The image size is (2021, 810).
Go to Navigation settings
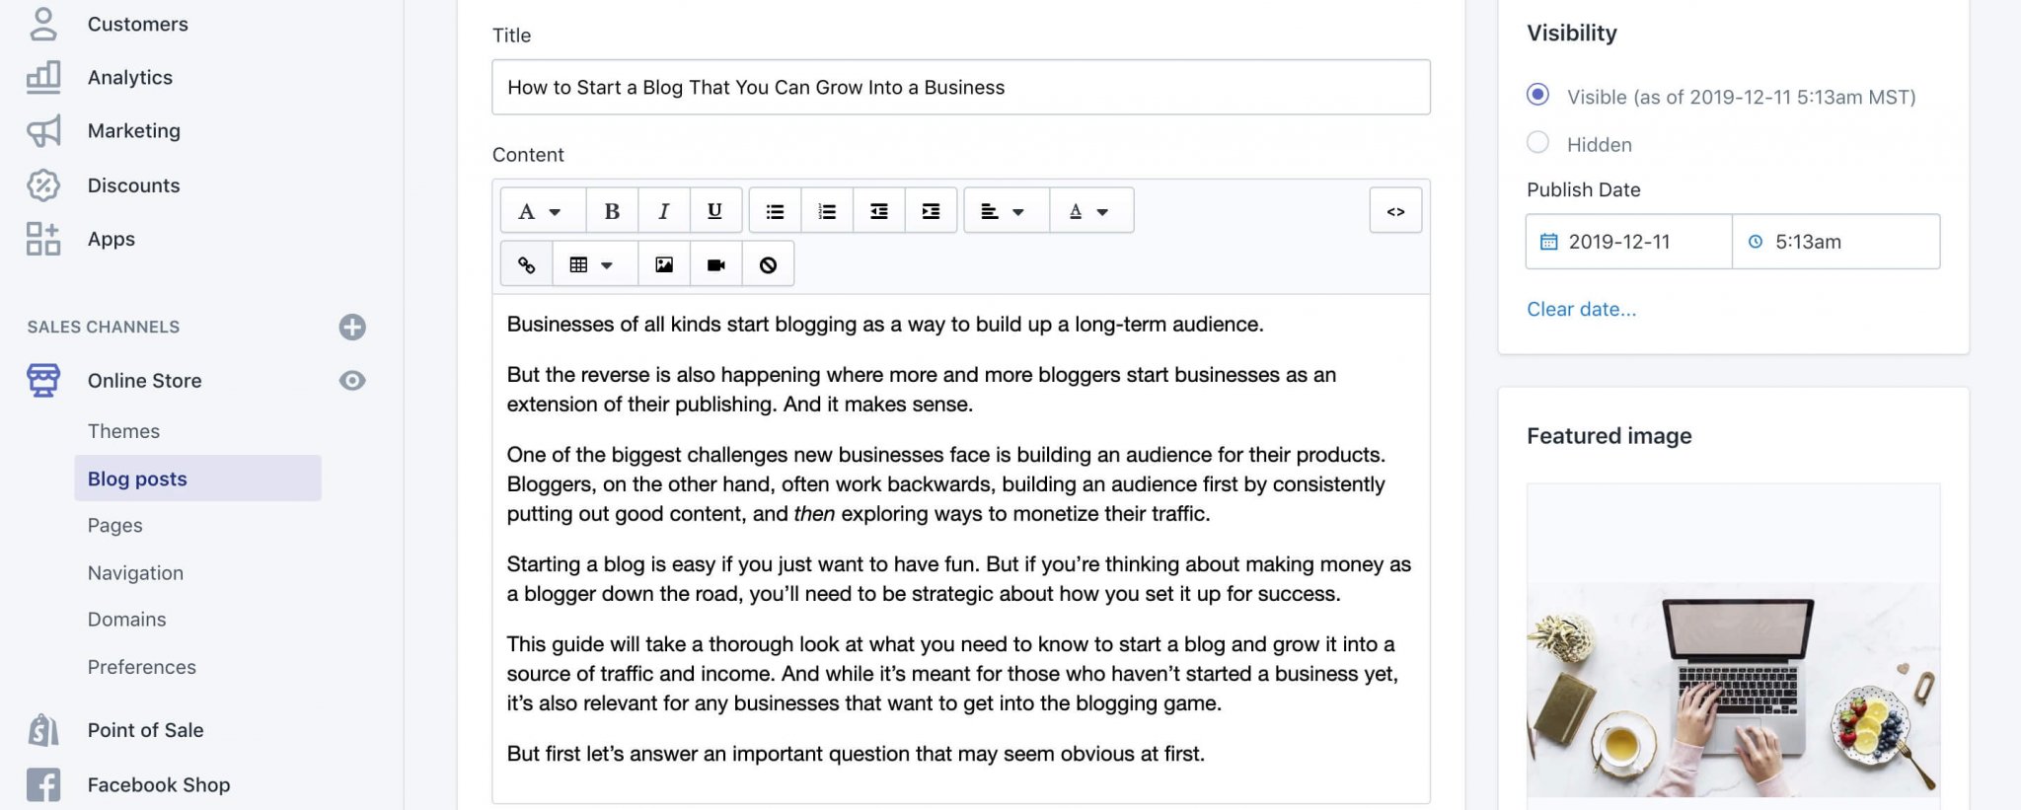(x=135, y=573)
